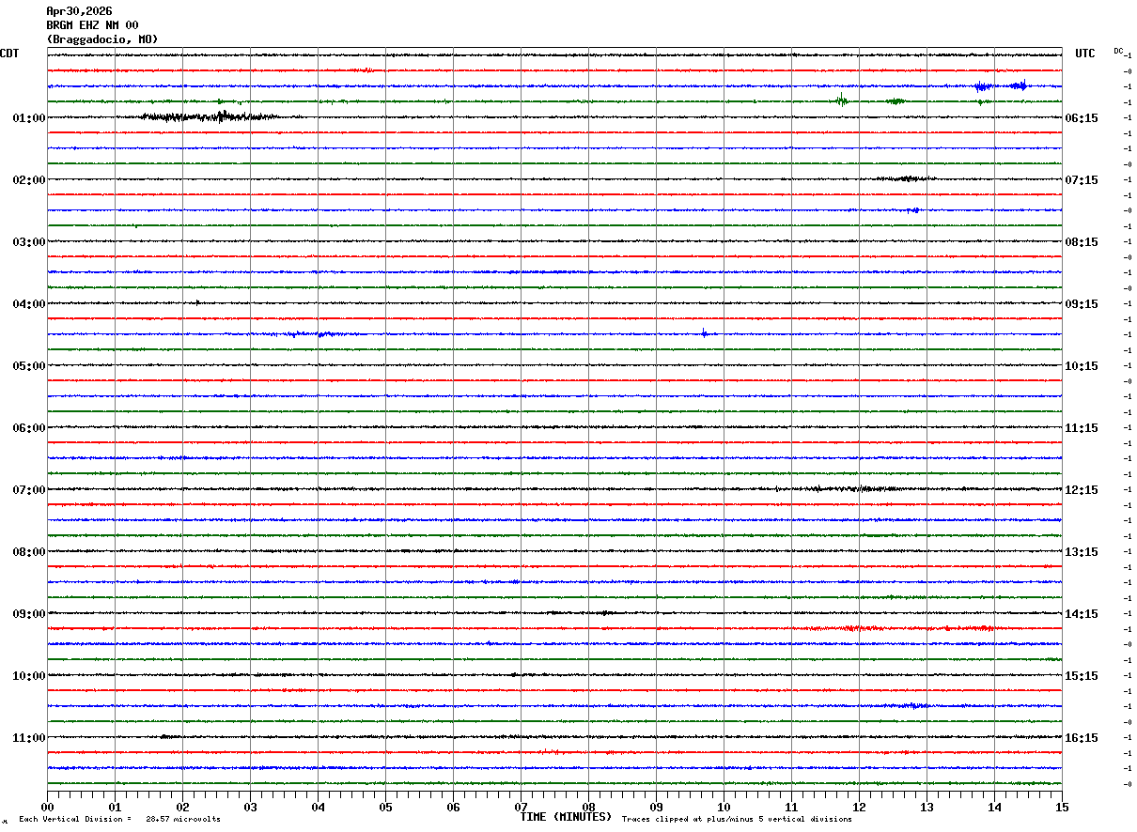This screenshot has width=1137, height=832.
Task: Click minute 07 tick label on axis
Action: click(522, 807)
